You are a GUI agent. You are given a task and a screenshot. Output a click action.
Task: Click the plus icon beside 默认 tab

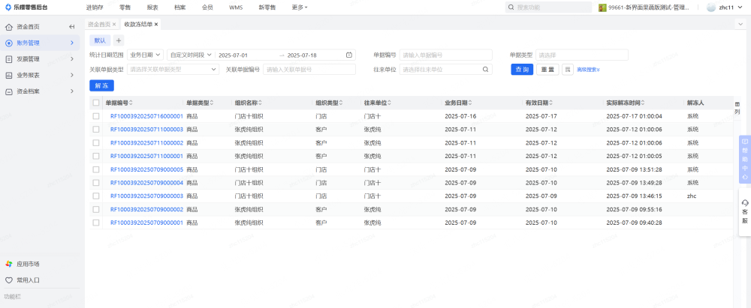(x=119, y=40)
